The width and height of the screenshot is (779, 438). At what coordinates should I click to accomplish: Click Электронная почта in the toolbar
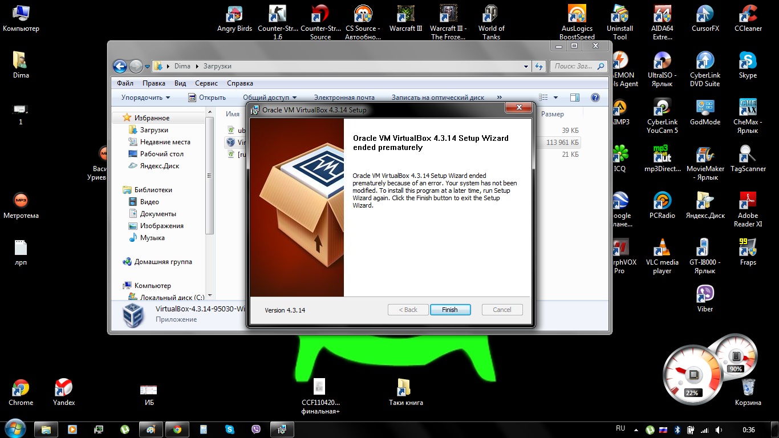pos(344,98)
